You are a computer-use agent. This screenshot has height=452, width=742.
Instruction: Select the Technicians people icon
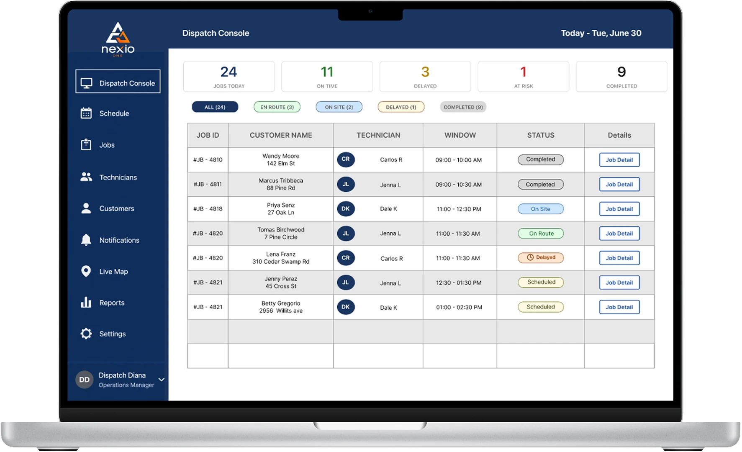coord(86,177)
